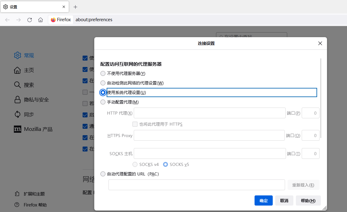Click the browser home icon
The height and width of the screenshot is (212, 347).
click(x=40, y=20)
